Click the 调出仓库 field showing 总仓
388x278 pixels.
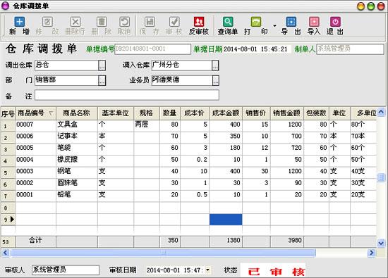(66, 65)
